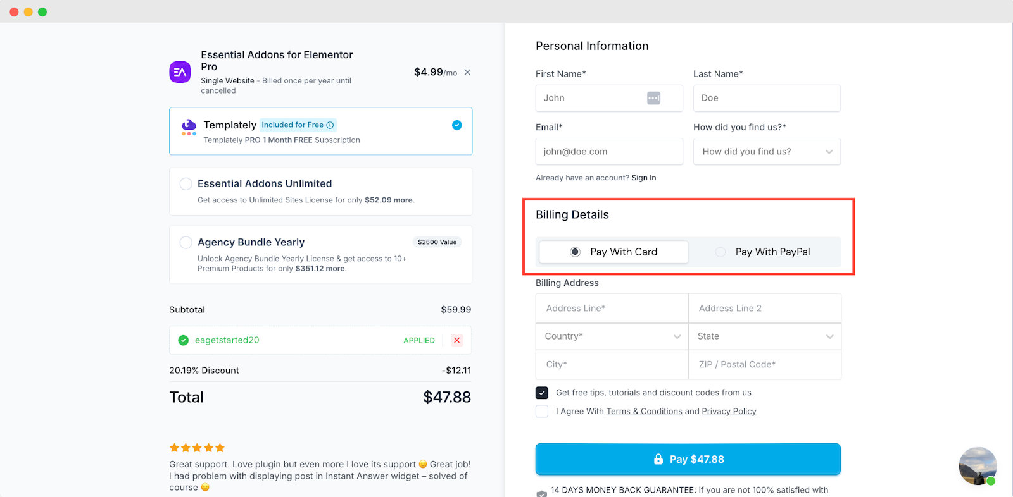The width and height of the screenshot is (1013, 497).
Task: Enable the Terms & Conditions agreement checkbox
Action: click(x=541, y=411)
